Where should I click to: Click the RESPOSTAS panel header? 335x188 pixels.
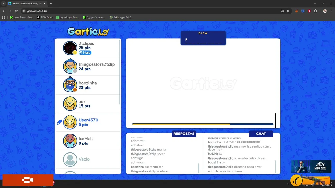coord(184,134)
